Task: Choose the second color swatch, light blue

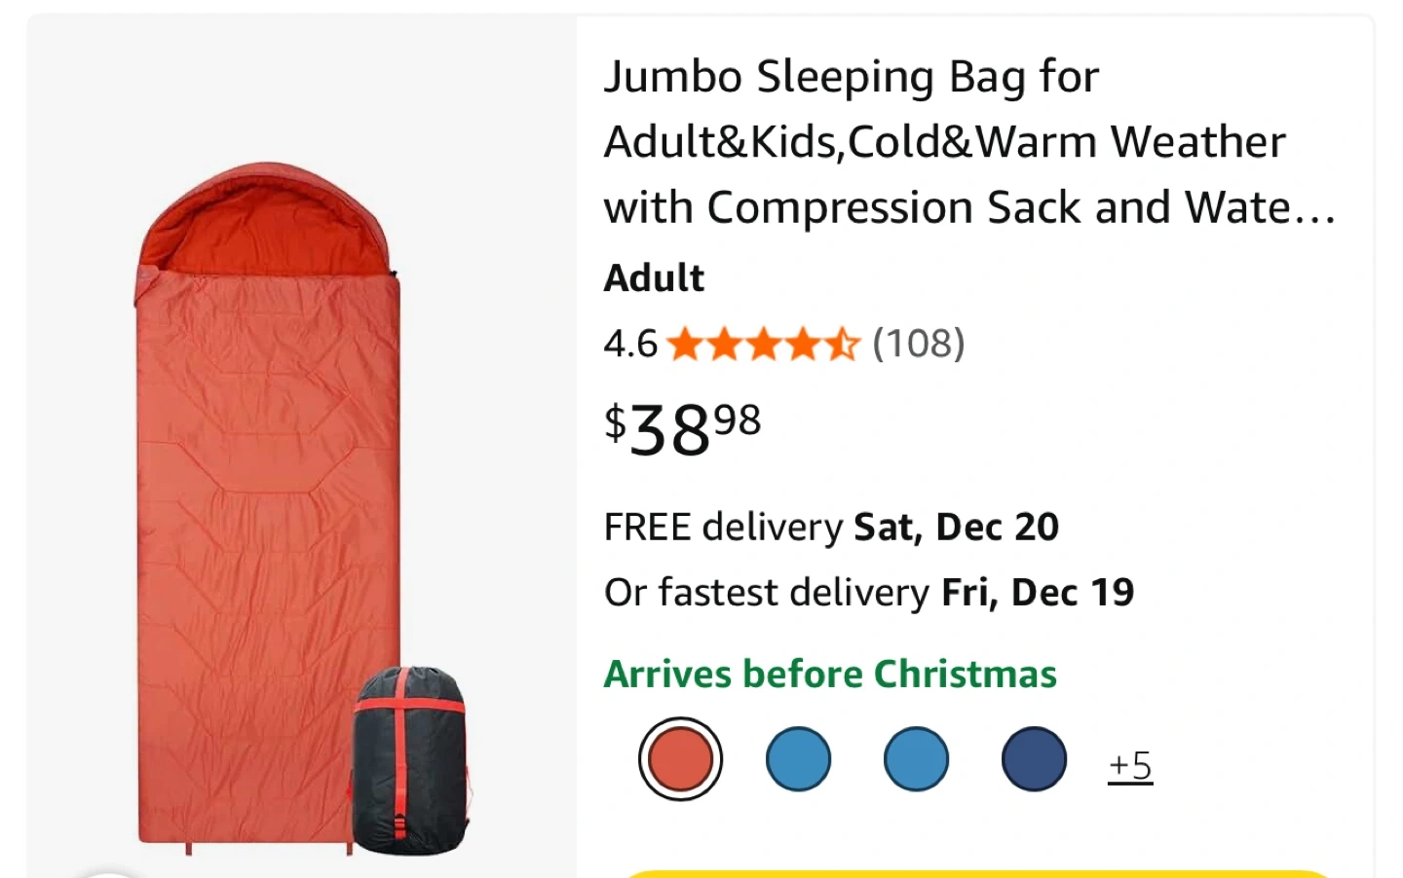Action: click(798, 759)
